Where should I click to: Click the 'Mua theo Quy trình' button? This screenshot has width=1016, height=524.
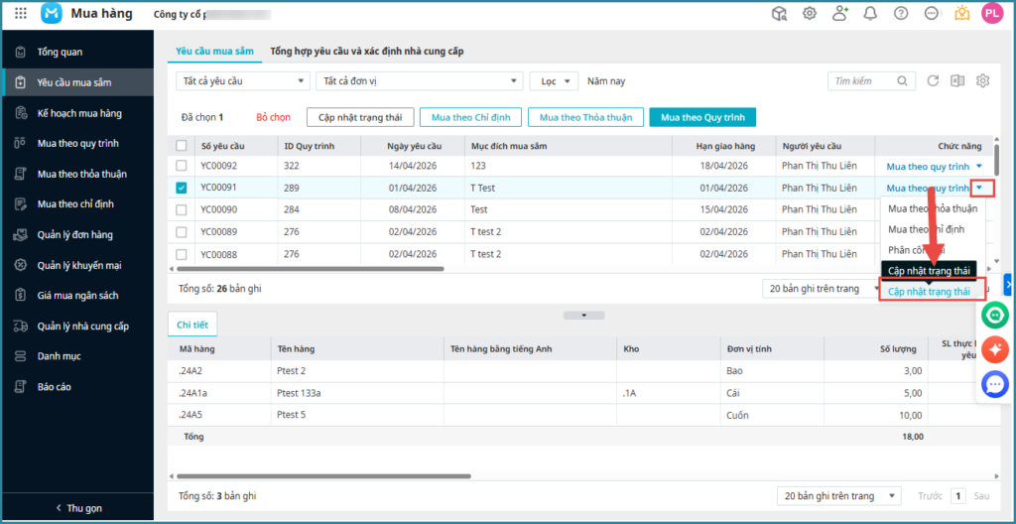702,117
